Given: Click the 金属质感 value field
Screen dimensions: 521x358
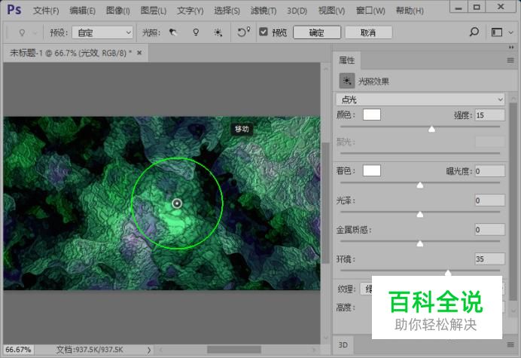Looking at the screenshot, I should click(x=490, y=230).
